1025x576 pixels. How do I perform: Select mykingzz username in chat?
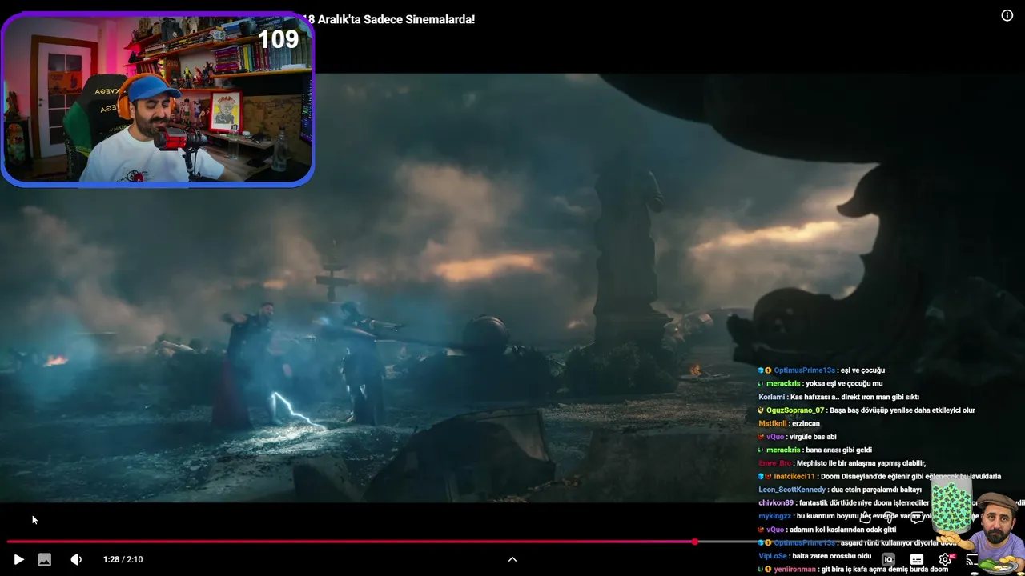pos(774,516)
